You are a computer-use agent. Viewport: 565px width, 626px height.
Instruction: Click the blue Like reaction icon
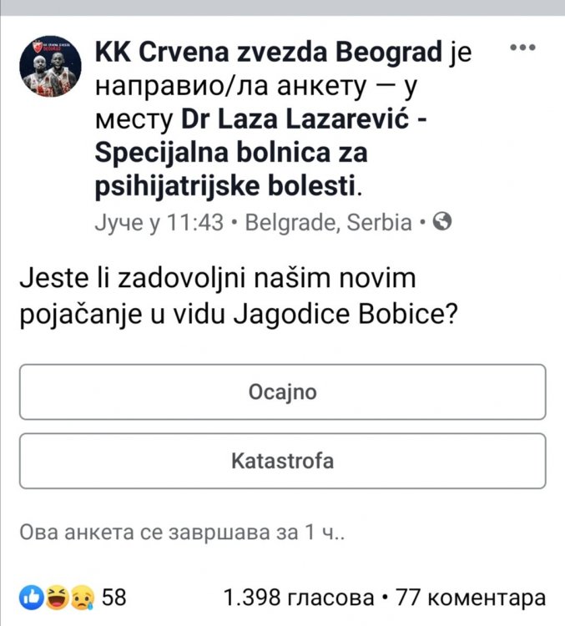pyautogui.click(x=29, y=597)
